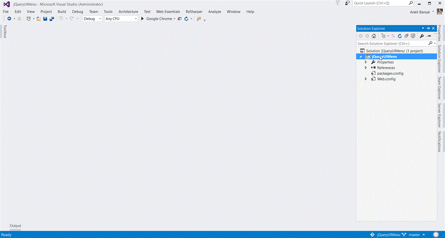Select packages.config in Solution Explorer
Viewport: 445px width, 238px height.
pos(390,73)
